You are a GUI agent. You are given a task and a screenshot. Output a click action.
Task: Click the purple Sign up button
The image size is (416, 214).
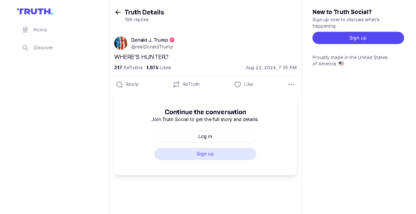358,38
